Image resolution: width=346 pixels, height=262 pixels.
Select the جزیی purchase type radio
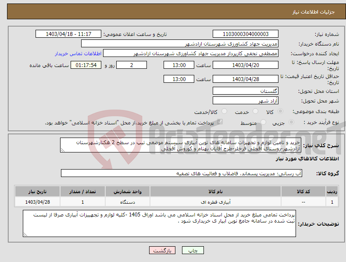click(x=291, y=122)
